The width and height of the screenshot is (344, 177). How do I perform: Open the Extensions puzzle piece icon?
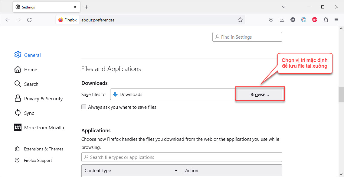[326, 20]
